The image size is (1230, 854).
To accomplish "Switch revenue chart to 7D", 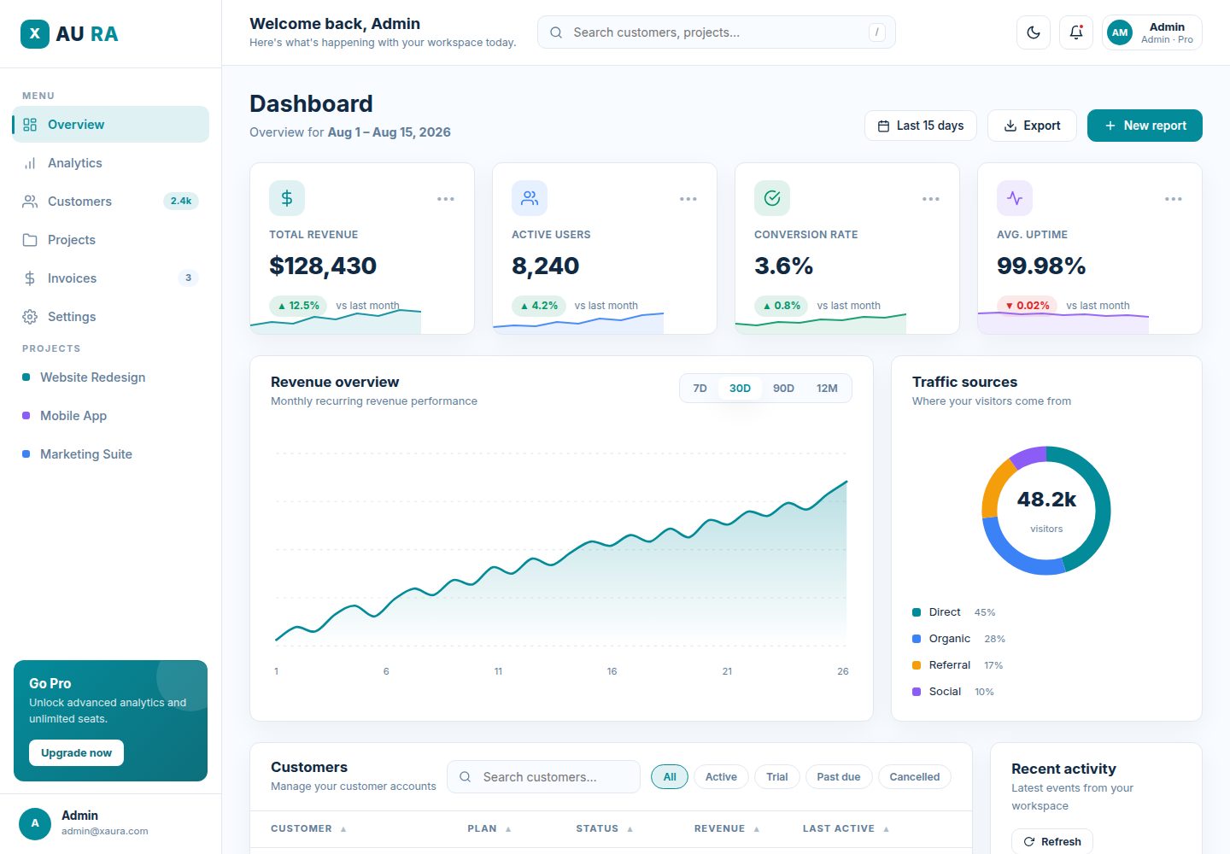I will click(x=700, y=388).
